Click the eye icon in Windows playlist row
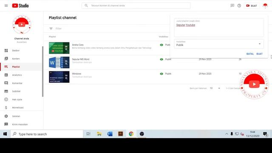This screenshot has height=153, width=272. click(x=161, y=74)
